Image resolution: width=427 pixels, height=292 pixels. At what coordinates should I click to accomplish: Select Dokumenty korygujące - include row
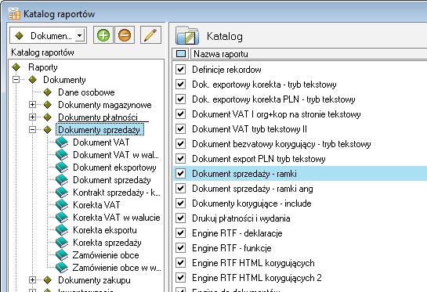[299, 204]
